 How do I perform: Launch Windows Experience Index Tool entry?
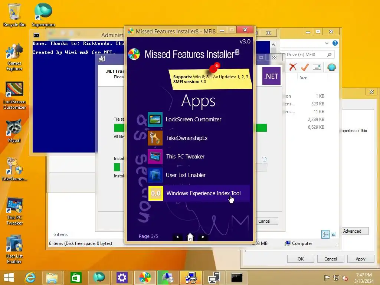point(199,193)
